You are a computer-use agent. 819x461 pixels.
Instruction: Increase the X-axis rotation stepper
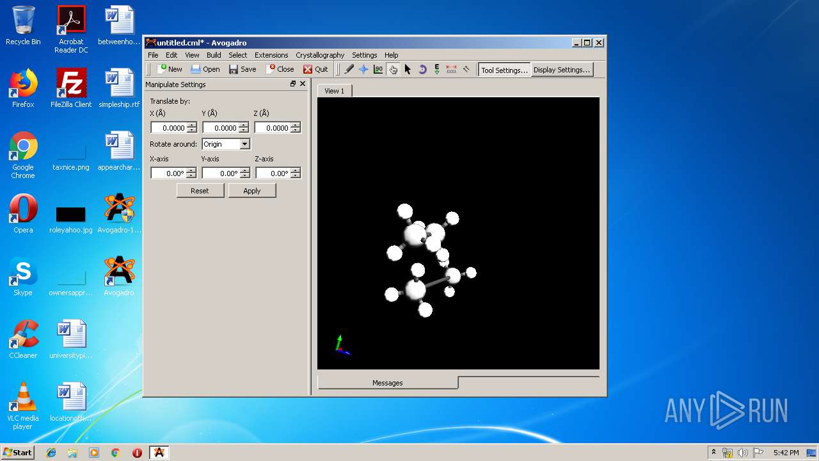[192, 170]
